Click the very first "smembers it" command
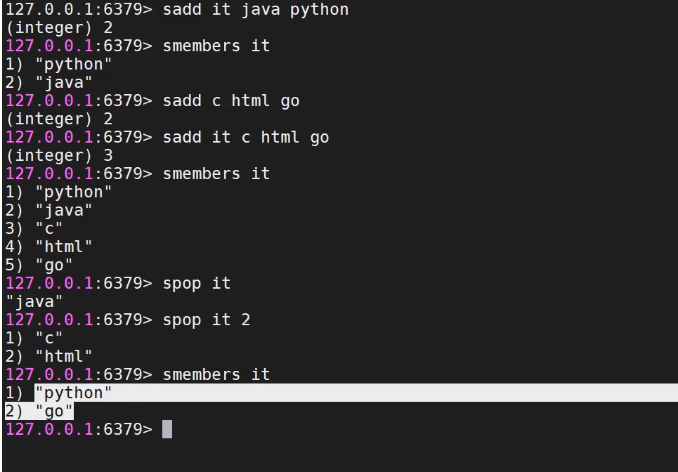 pos(216,46)
